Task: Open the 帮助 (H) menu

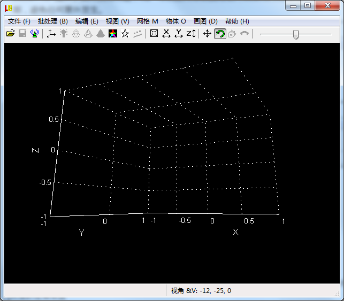Action: click(237, 21)
